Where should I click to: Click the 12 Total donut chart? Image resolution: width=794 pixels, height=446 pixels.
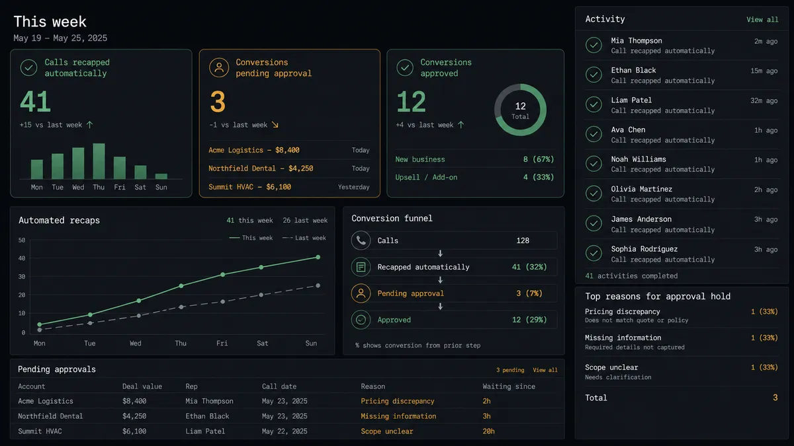click(521, 110)
